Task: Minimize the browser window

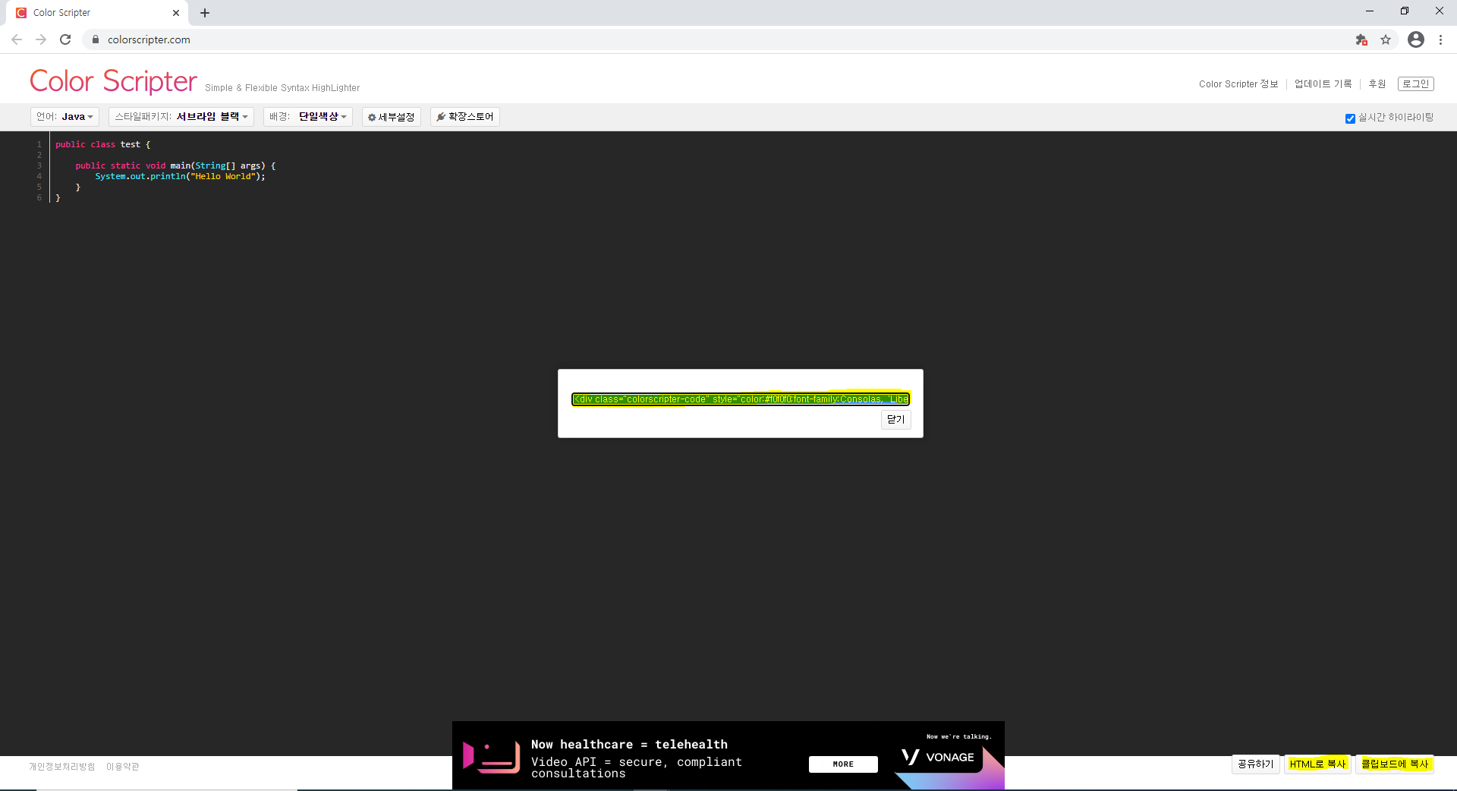Action: tap(1370, 11)
